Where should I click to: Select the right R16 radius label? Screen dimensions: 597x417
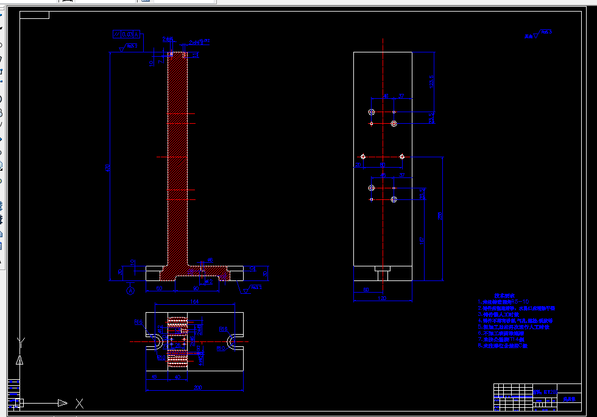click(223, 329)
